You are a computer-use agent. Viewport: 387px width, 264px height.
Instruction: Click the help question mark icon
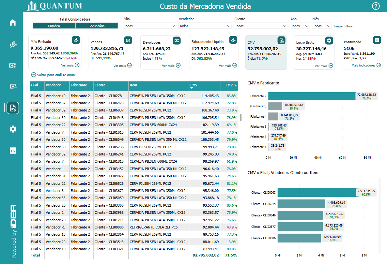[x=376, y=6]
